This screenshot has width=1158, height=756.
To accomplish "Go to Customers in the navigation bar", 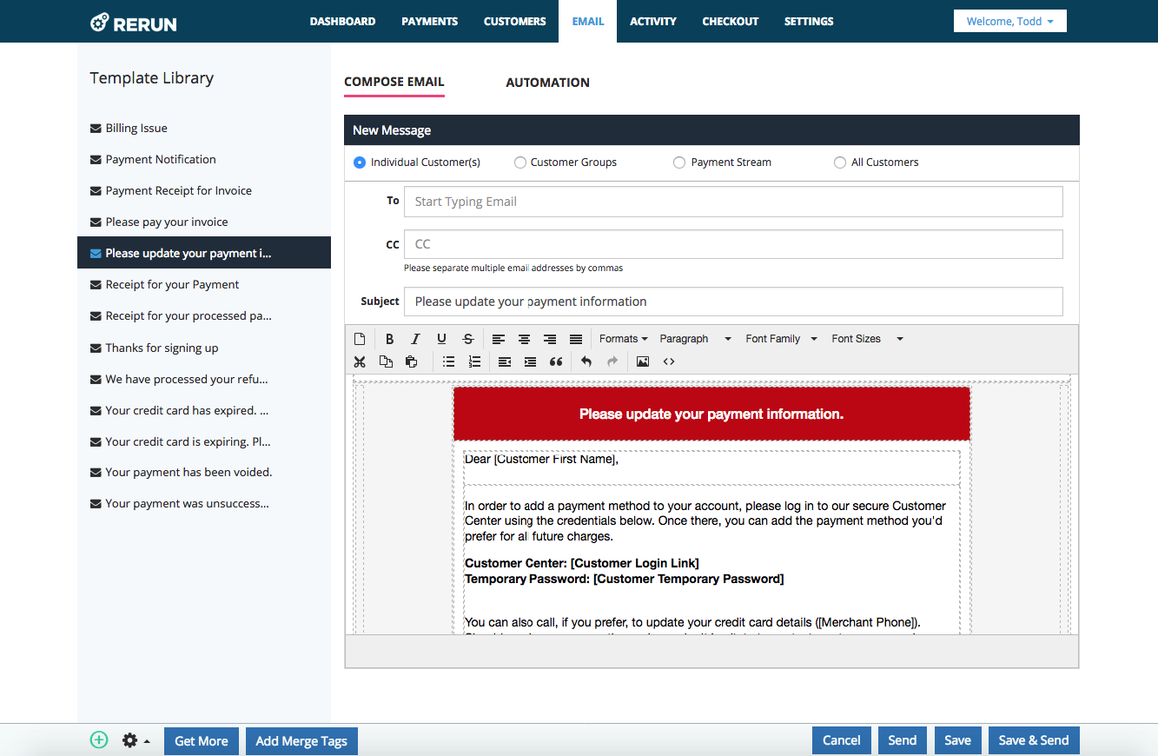I will [x=514, y=21].
